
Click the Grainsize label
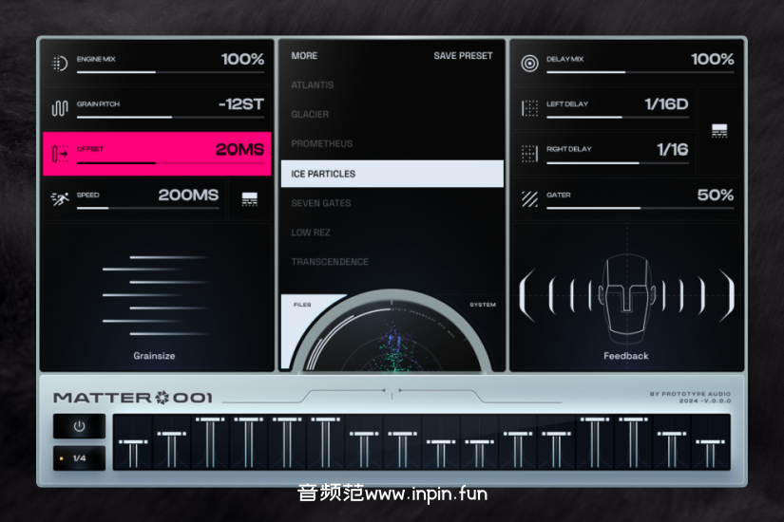pyautogui.click(x=154, y=356)
